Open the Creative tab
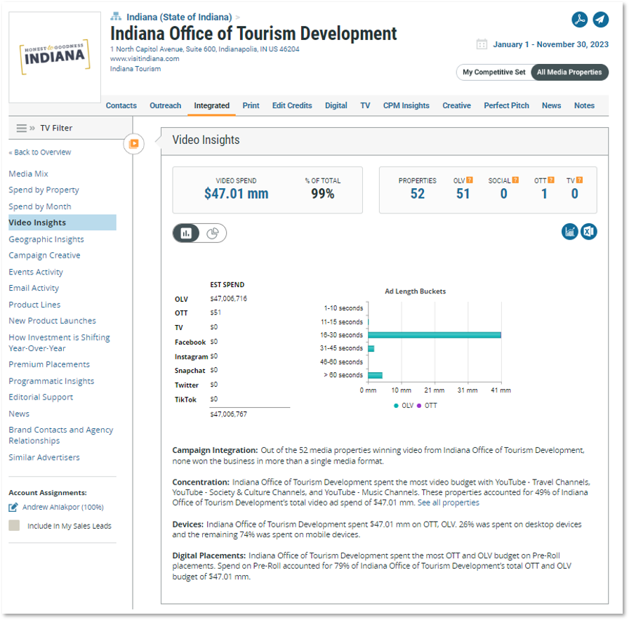Image resolution: width=629 pixels, height=620 pixels. (x=456, y=105)
